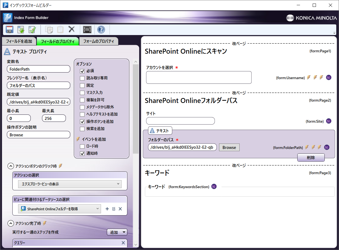The width and height of the screenshot is (339, 250).
Task: Click last lightning icon after form:FolderPath
Action: [319, 147]
